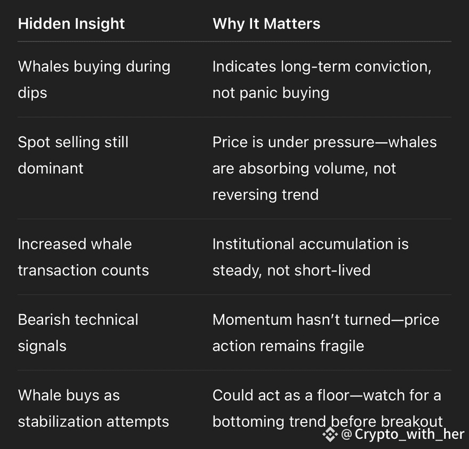Select the Why It Matters column header
Viewport: 469px width, 449px height.
pyautogui.click(x=266, y=24)
